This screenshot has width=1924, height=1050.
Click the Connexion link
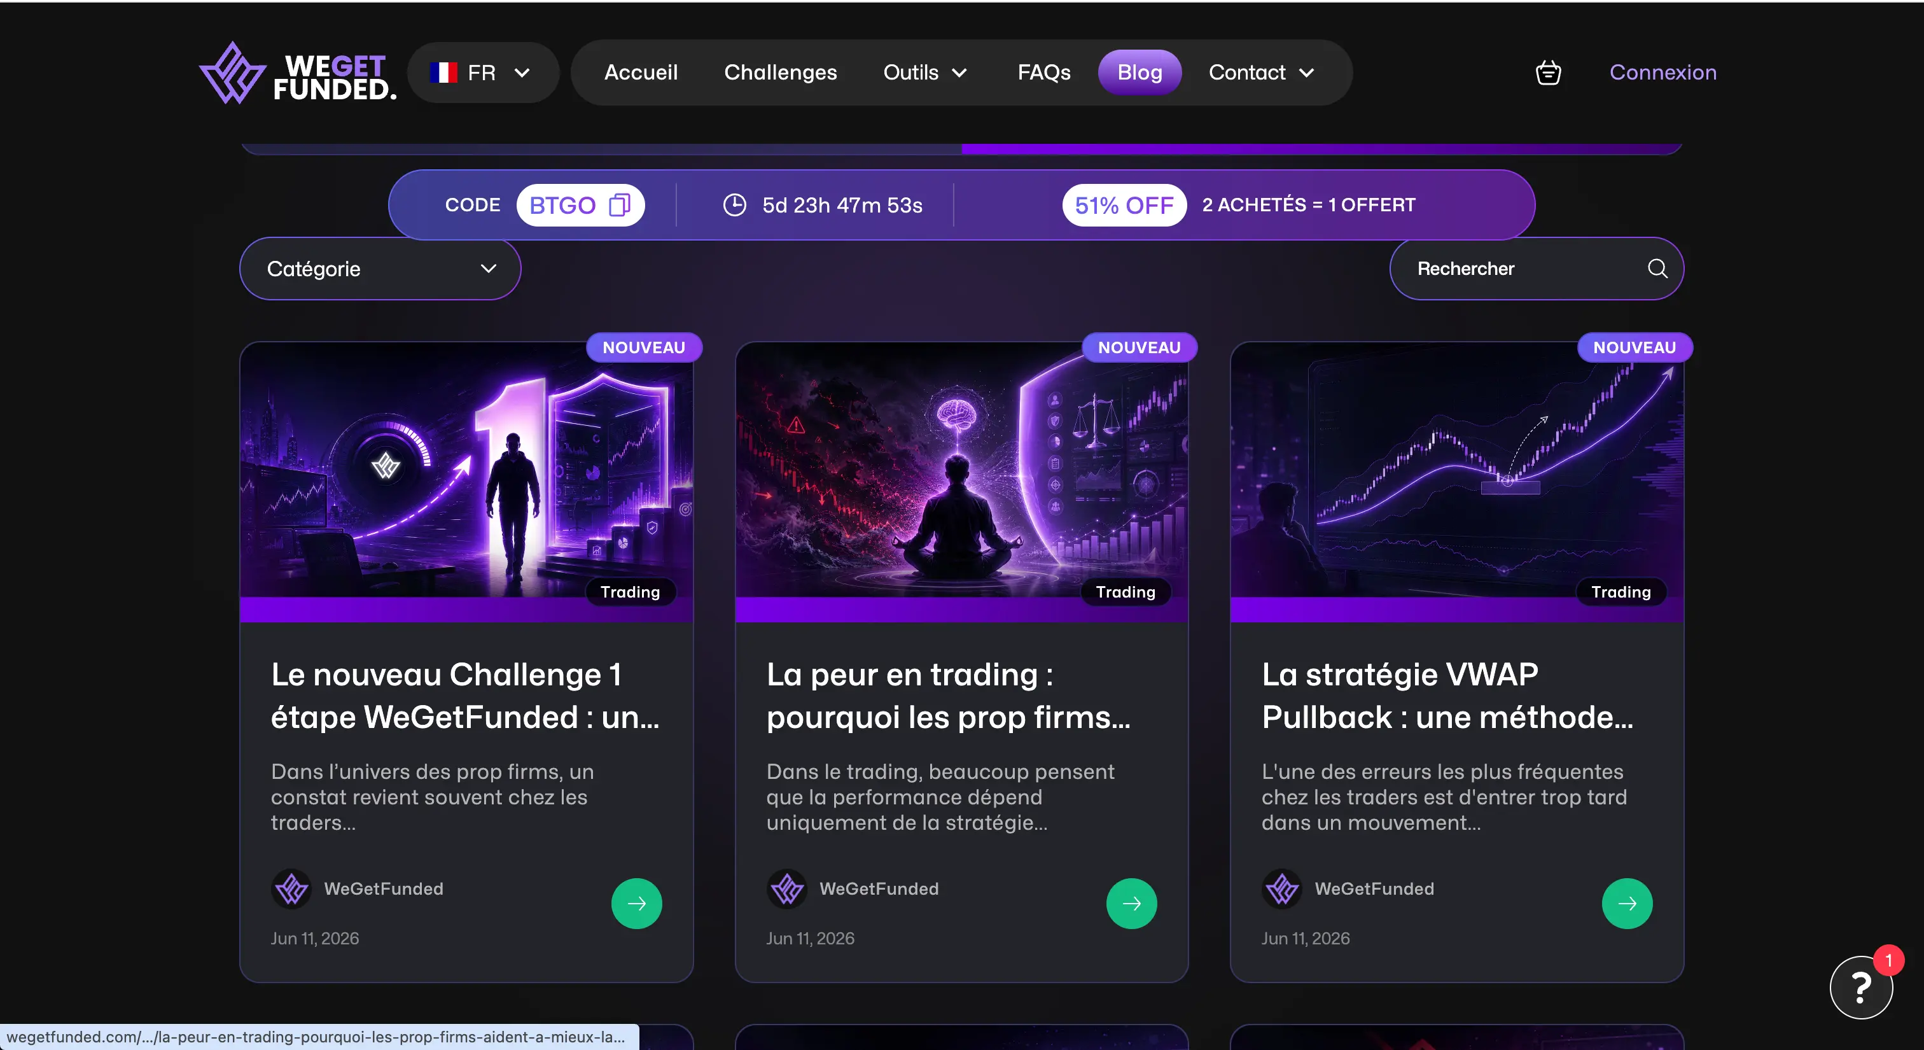1663,73
